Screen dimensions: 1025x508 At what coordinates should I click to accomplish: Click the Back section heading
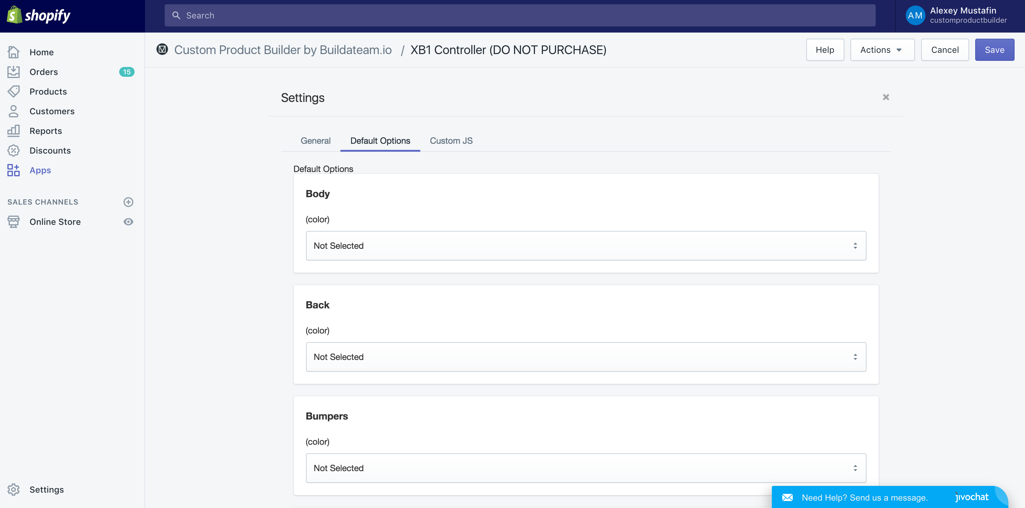(317, 305)
